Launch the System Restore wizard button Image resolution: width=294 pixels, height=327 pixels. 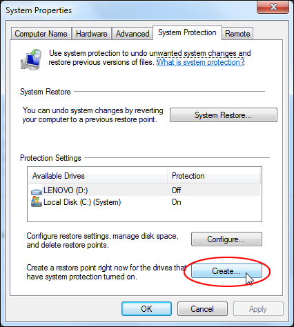[x=224, y=115]
